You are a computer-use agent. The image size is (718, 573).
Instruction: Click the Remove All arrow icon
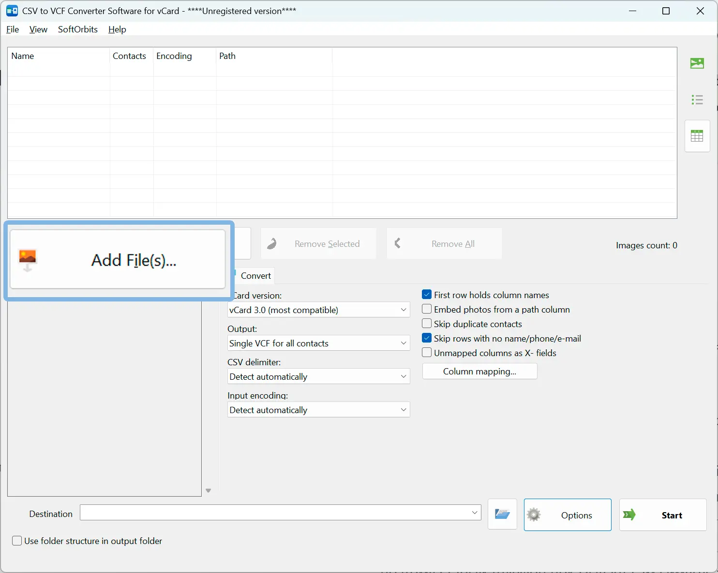[x=397, y=243]
